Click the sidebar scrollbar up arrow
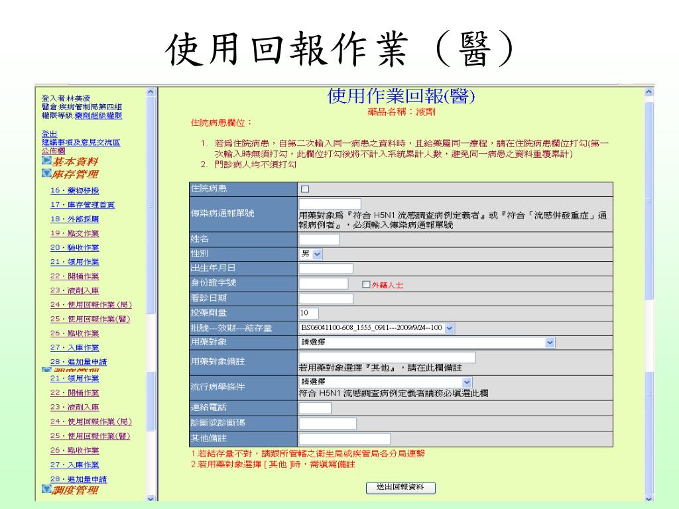679x509 pixels. [x=151, y=91]
